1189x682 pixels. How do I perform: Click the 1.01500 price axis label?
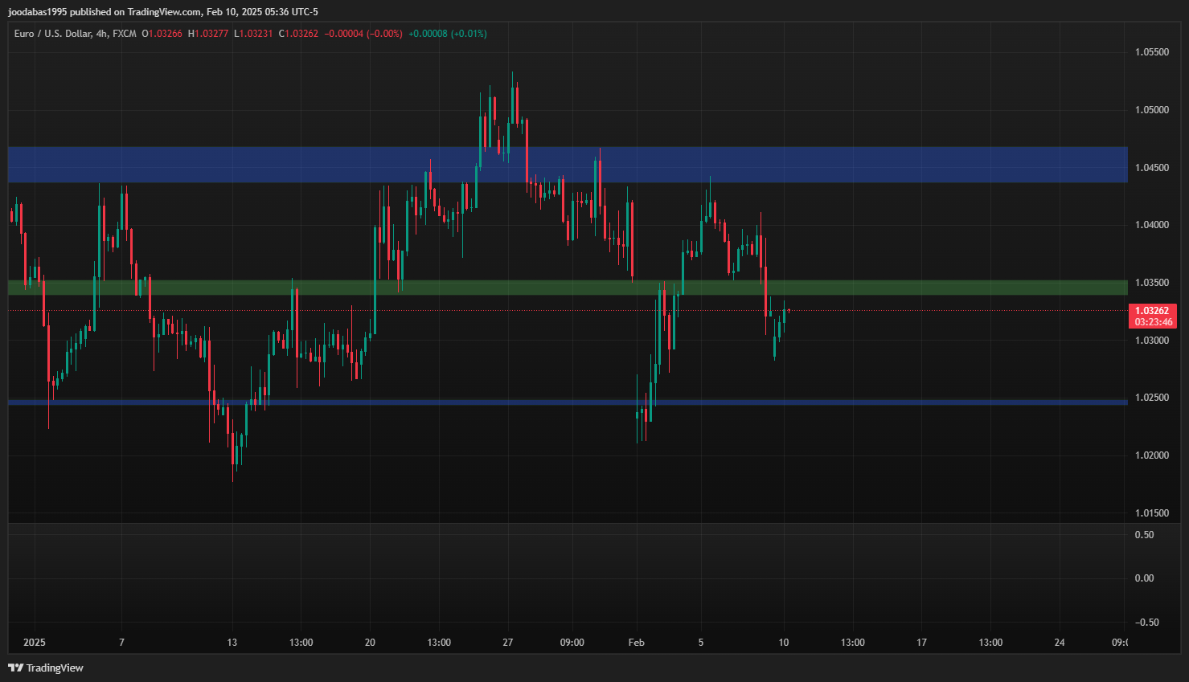(x=1151, y=513)
